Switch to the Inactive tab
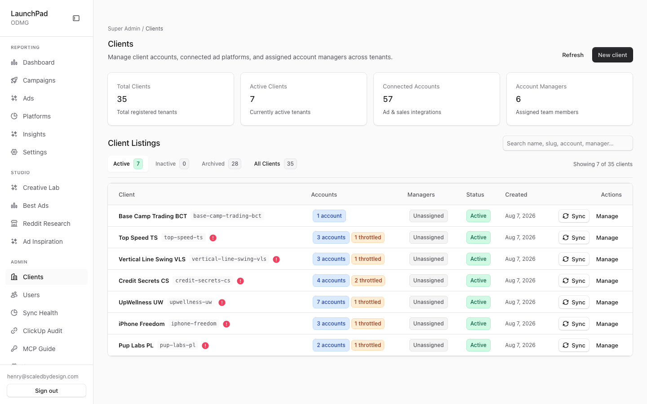The height and width of the screenshot is (404, 647). tap(172, 164)
